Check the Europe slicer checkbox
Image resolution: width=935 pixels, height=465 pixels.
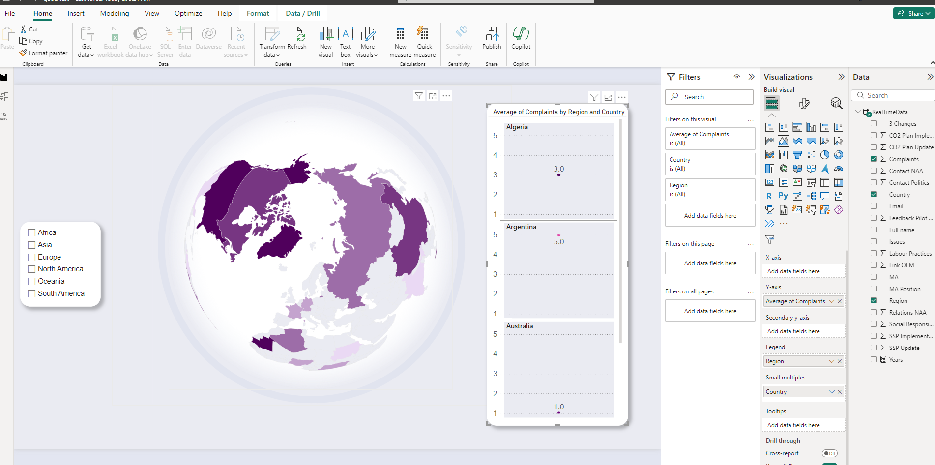pyautogui.click(x=32, y=257)
